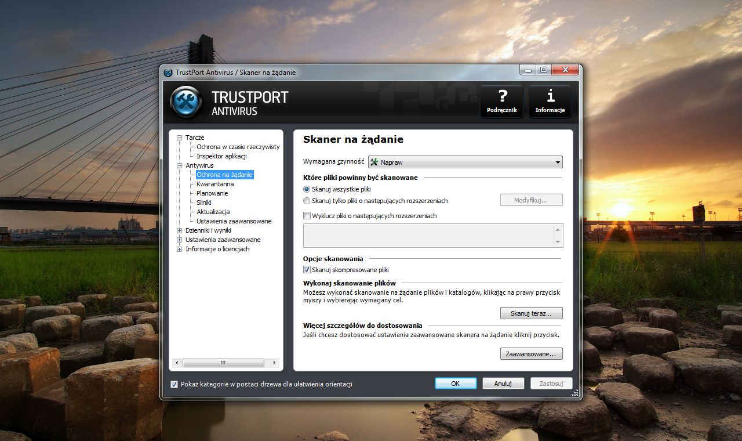Open the Wymagana czynność dropdown

click(465, 162)
